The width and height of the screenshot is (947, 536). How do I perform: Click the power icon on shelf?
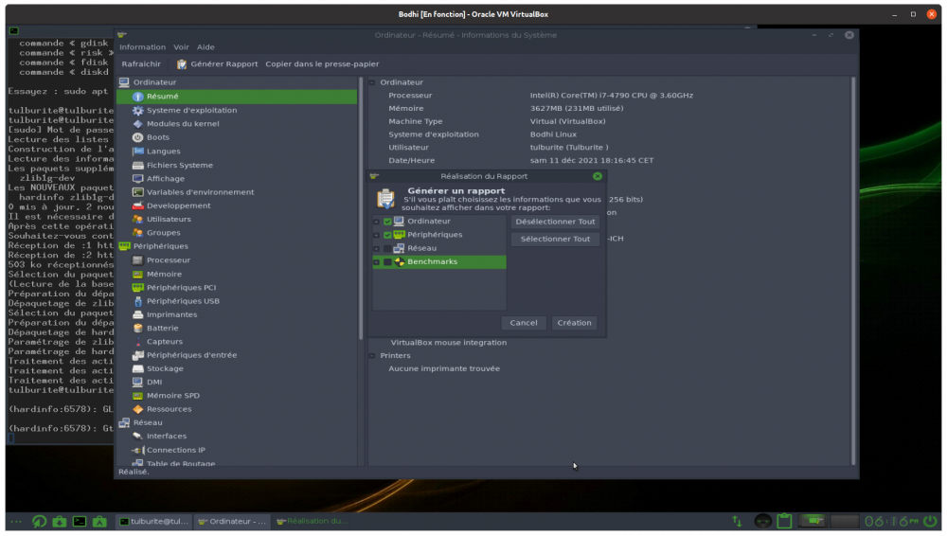click(x=931, y=521)
